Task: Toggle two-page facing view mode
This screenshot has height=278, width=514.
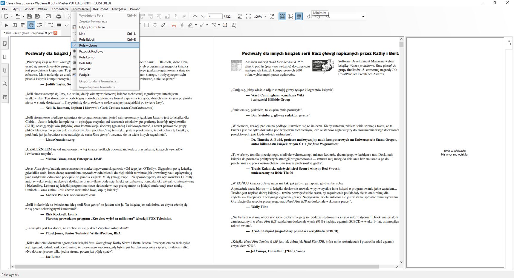Action: click(x=299, y=16)
